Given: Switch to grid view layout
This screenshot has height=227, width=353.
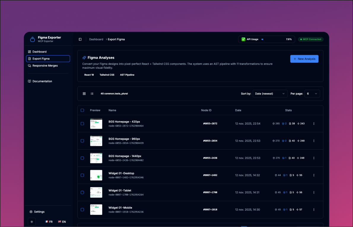Looking at the screenshot, I should [x=84, y=94].
